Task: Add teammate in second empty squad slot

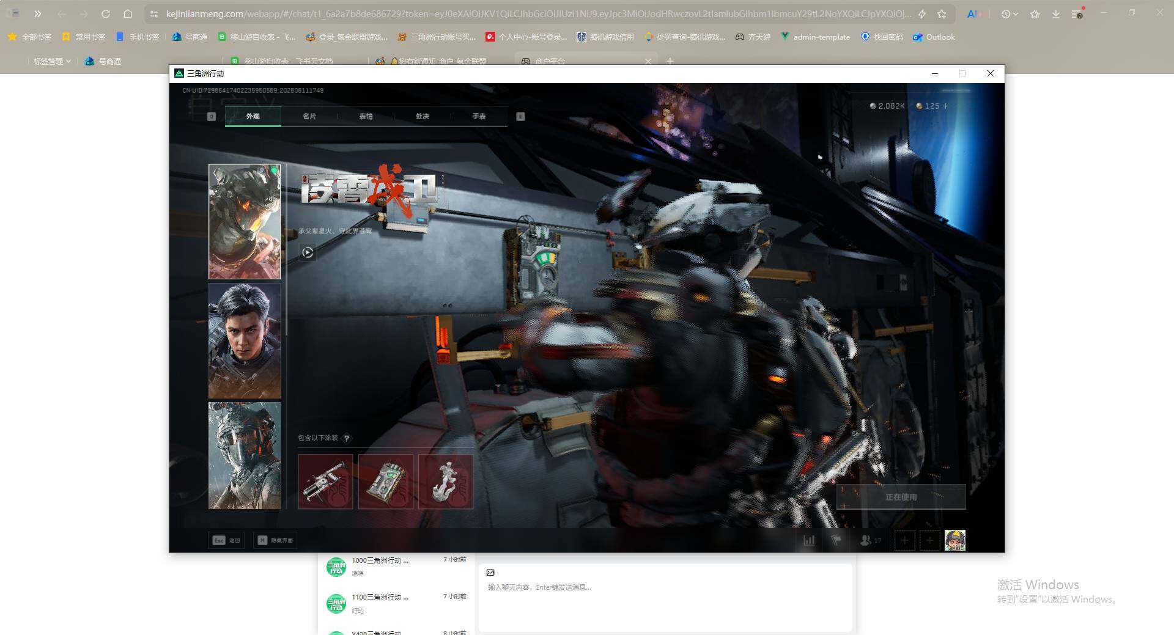Action: click(x=929, y=540)
